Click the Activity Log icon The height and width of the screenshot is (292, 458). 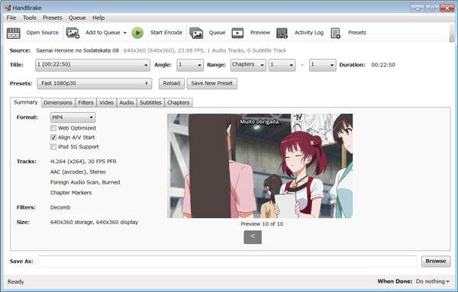(x=282, y=33)
